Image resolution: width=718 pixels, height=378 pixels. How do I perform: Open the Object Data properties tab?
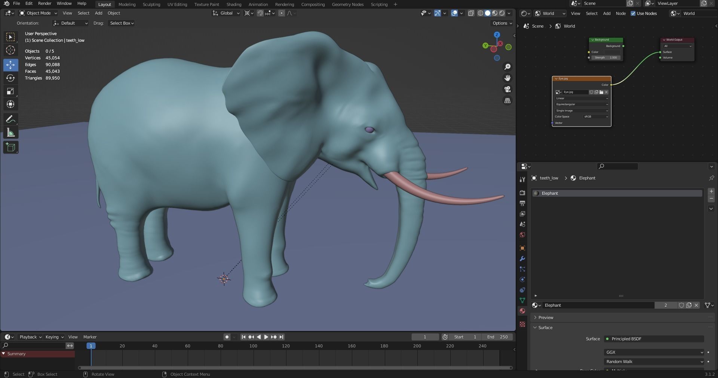pos(522,300)
